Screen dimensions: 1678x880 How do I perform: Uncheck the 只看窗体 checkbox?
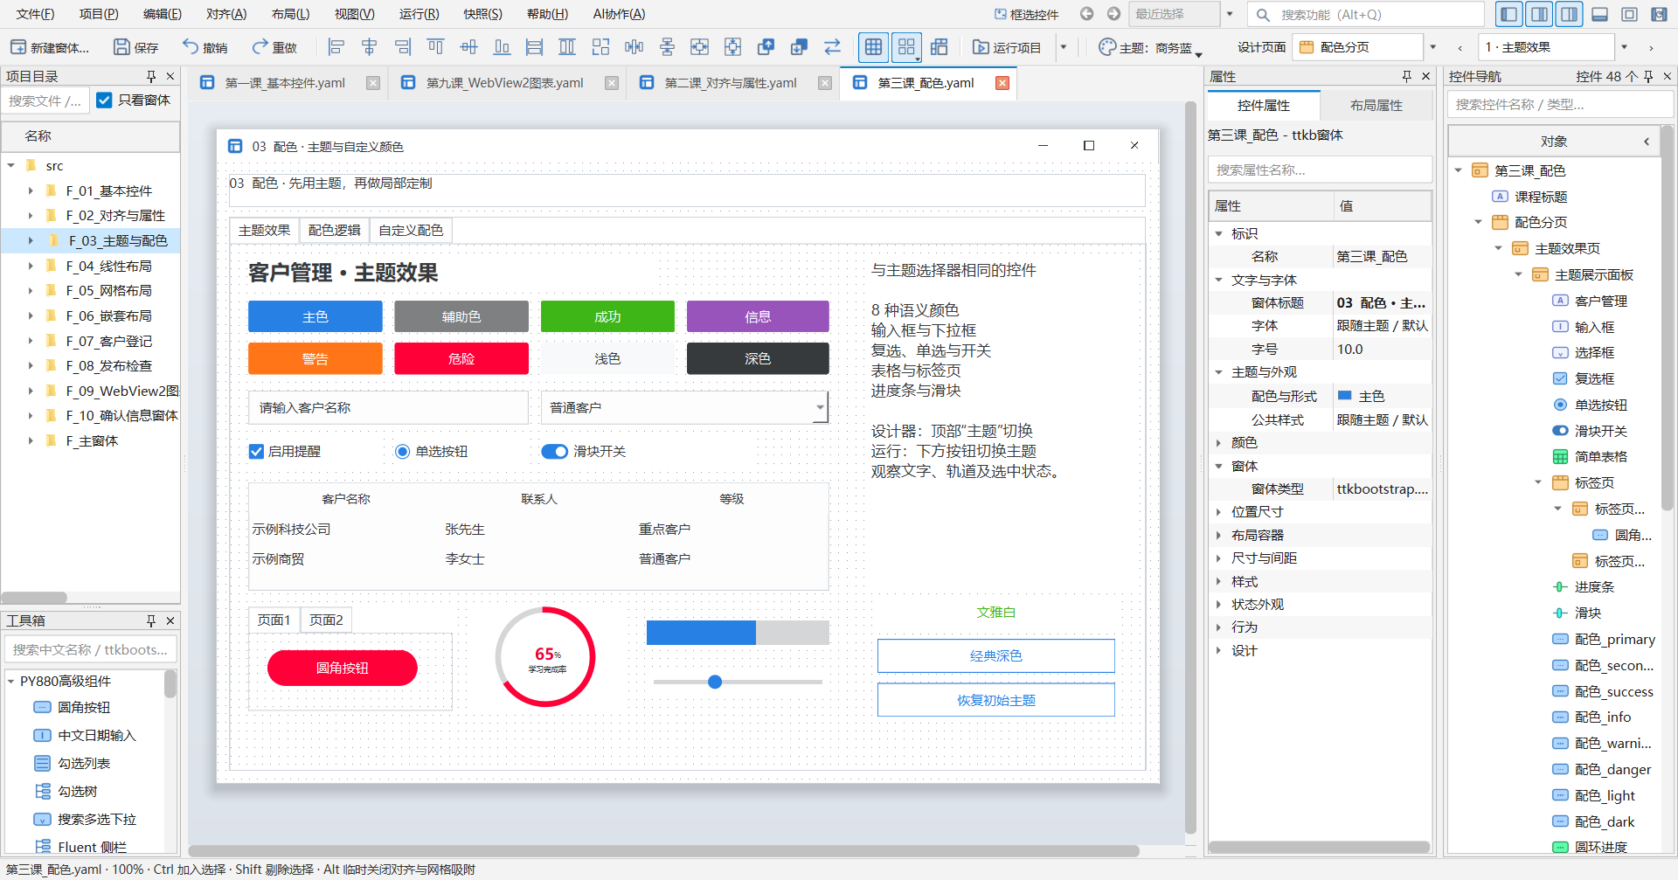click(104, 100)
